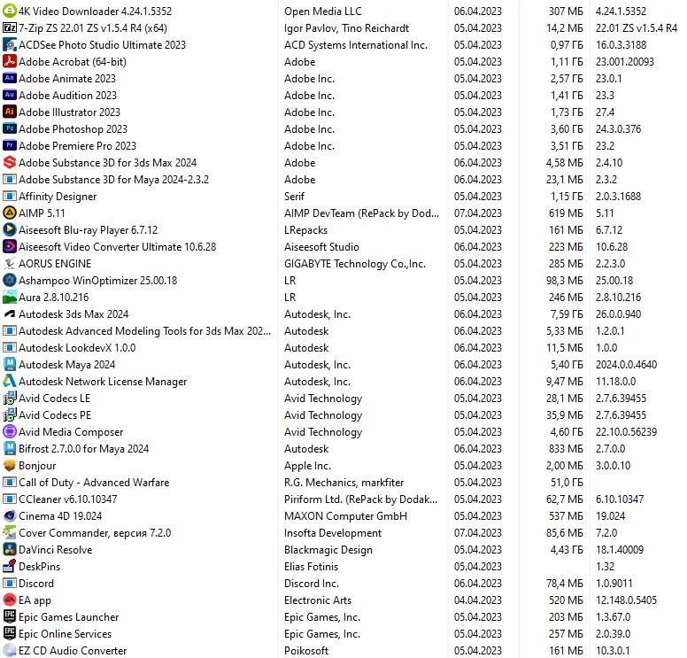Image resolution: width=687 pixels, height=658 pixels.
Task: Click Adobe Substance 3D for Maya entry
Action: tap(114, 180)
